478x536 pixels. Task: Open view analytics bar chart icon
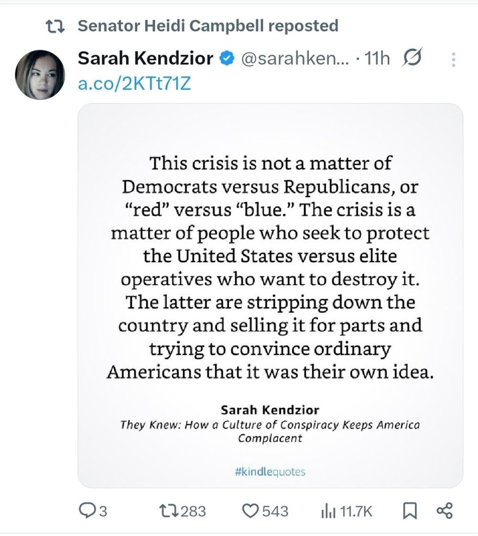coord(328,511)
